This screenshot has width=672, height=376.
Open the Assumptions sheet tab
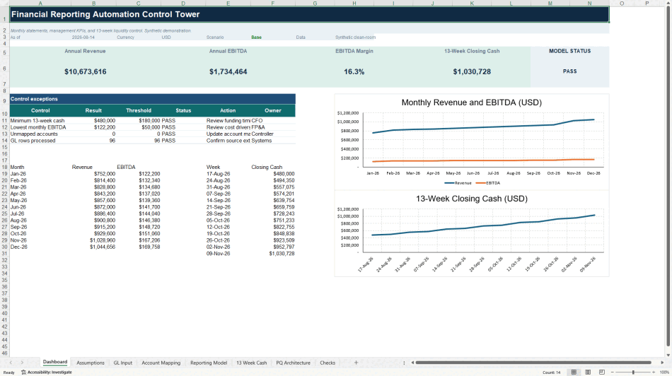91,363
